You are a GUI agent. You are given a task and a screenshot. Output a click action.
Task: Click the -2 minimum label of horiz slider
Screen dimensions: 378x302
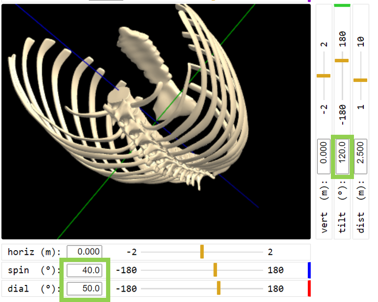[131, 252]
